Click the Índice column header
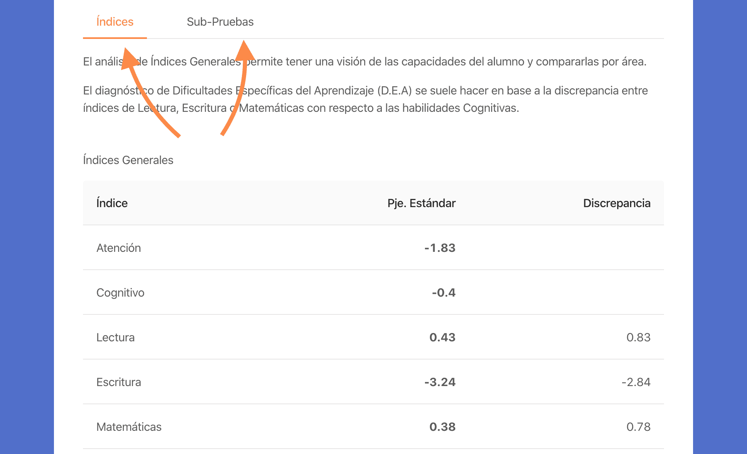The image size is (747, 454). click(x=112, y=203)
